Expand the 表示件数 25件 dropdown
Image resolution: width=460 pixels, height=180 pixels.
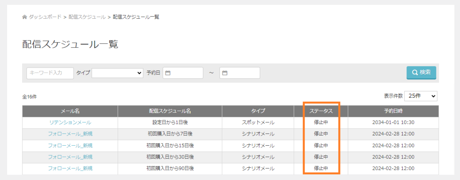(420, 96)
